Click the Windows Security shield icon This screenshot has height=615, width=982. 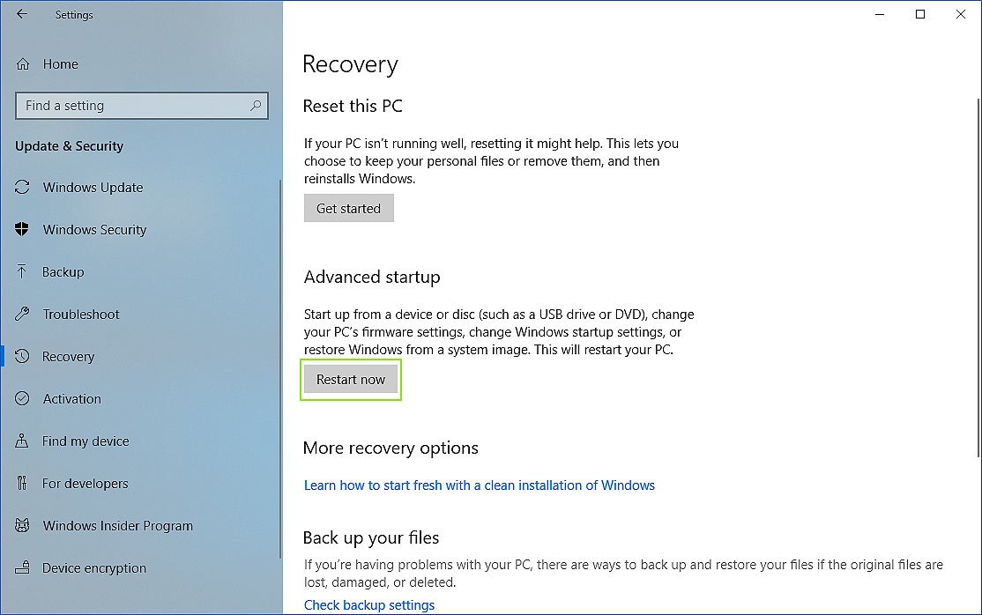[x=22, y=229]
